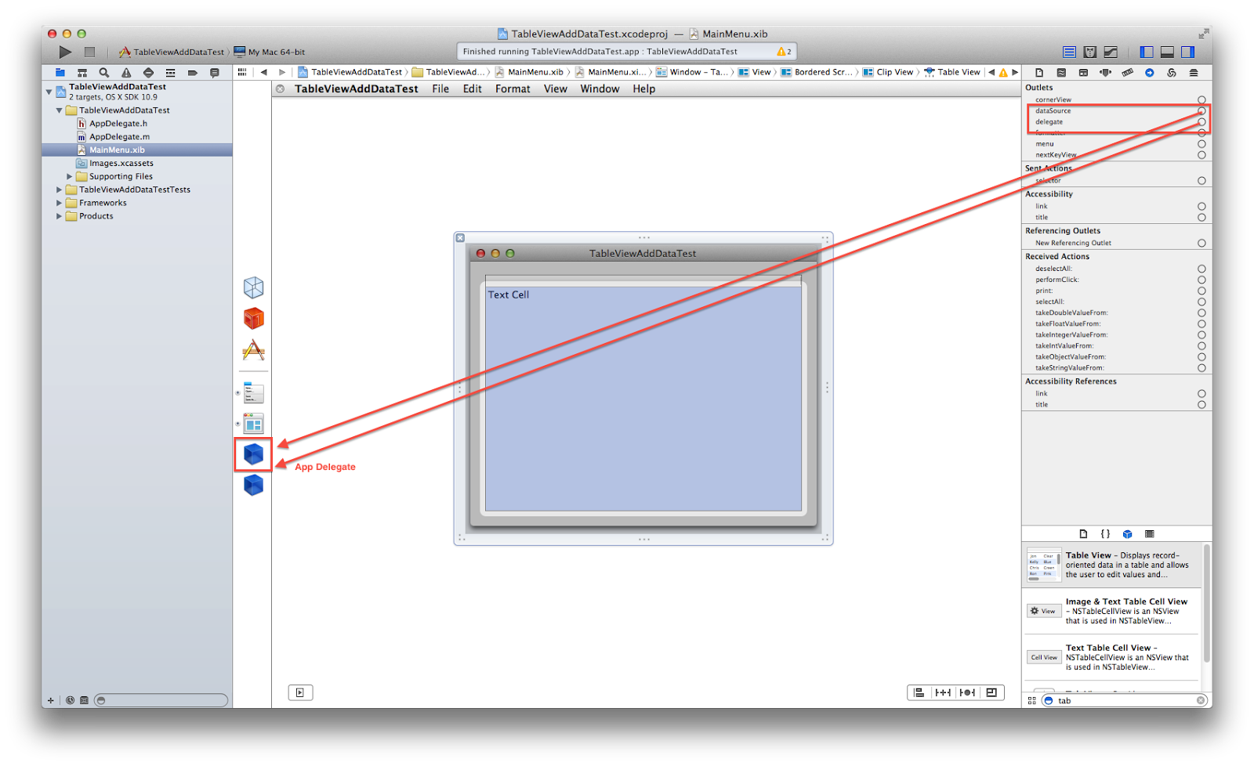Screen dimensions: 1254x766
Task: Select the App Delegate blue cube
Action: pos(253,453)
